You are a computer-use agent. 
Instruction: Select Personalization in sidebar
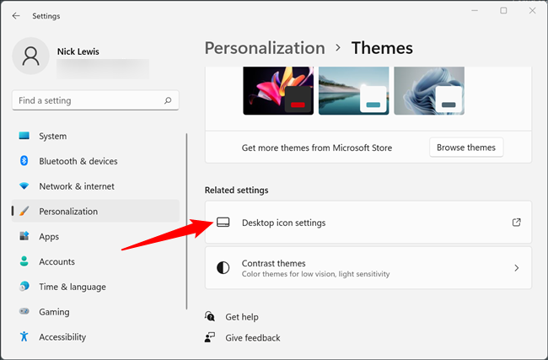68,212
